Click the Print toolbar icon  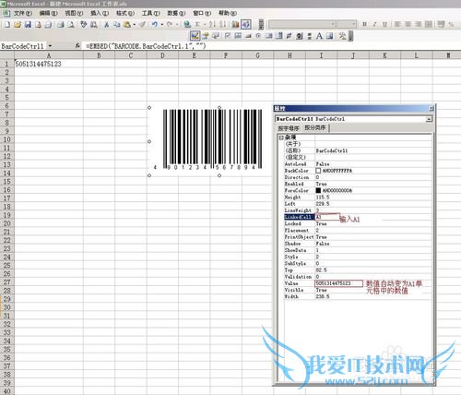point(61,25)
